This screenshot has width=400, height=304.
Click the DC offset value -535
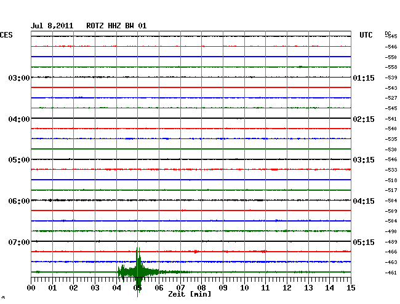[391, 139]
